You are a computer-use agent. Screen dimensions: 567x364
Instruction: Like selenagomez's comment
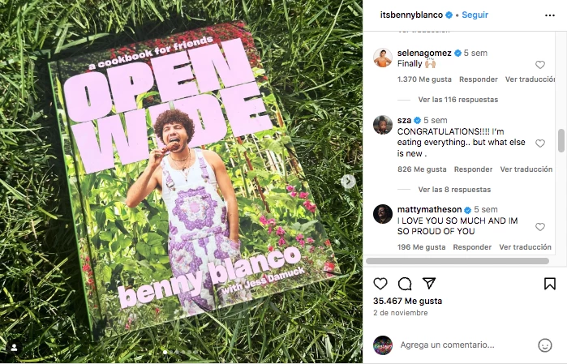click(540, 65)
